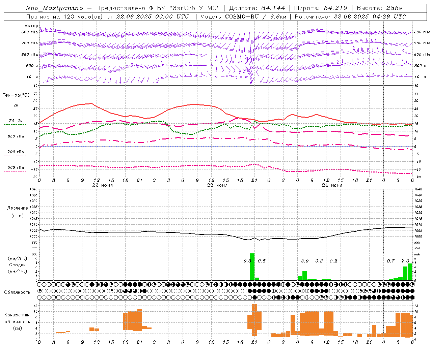This screenshot has width=432, height=345.
Task: Select the latitude value 54.219
Action: click(x=335, y=8)
